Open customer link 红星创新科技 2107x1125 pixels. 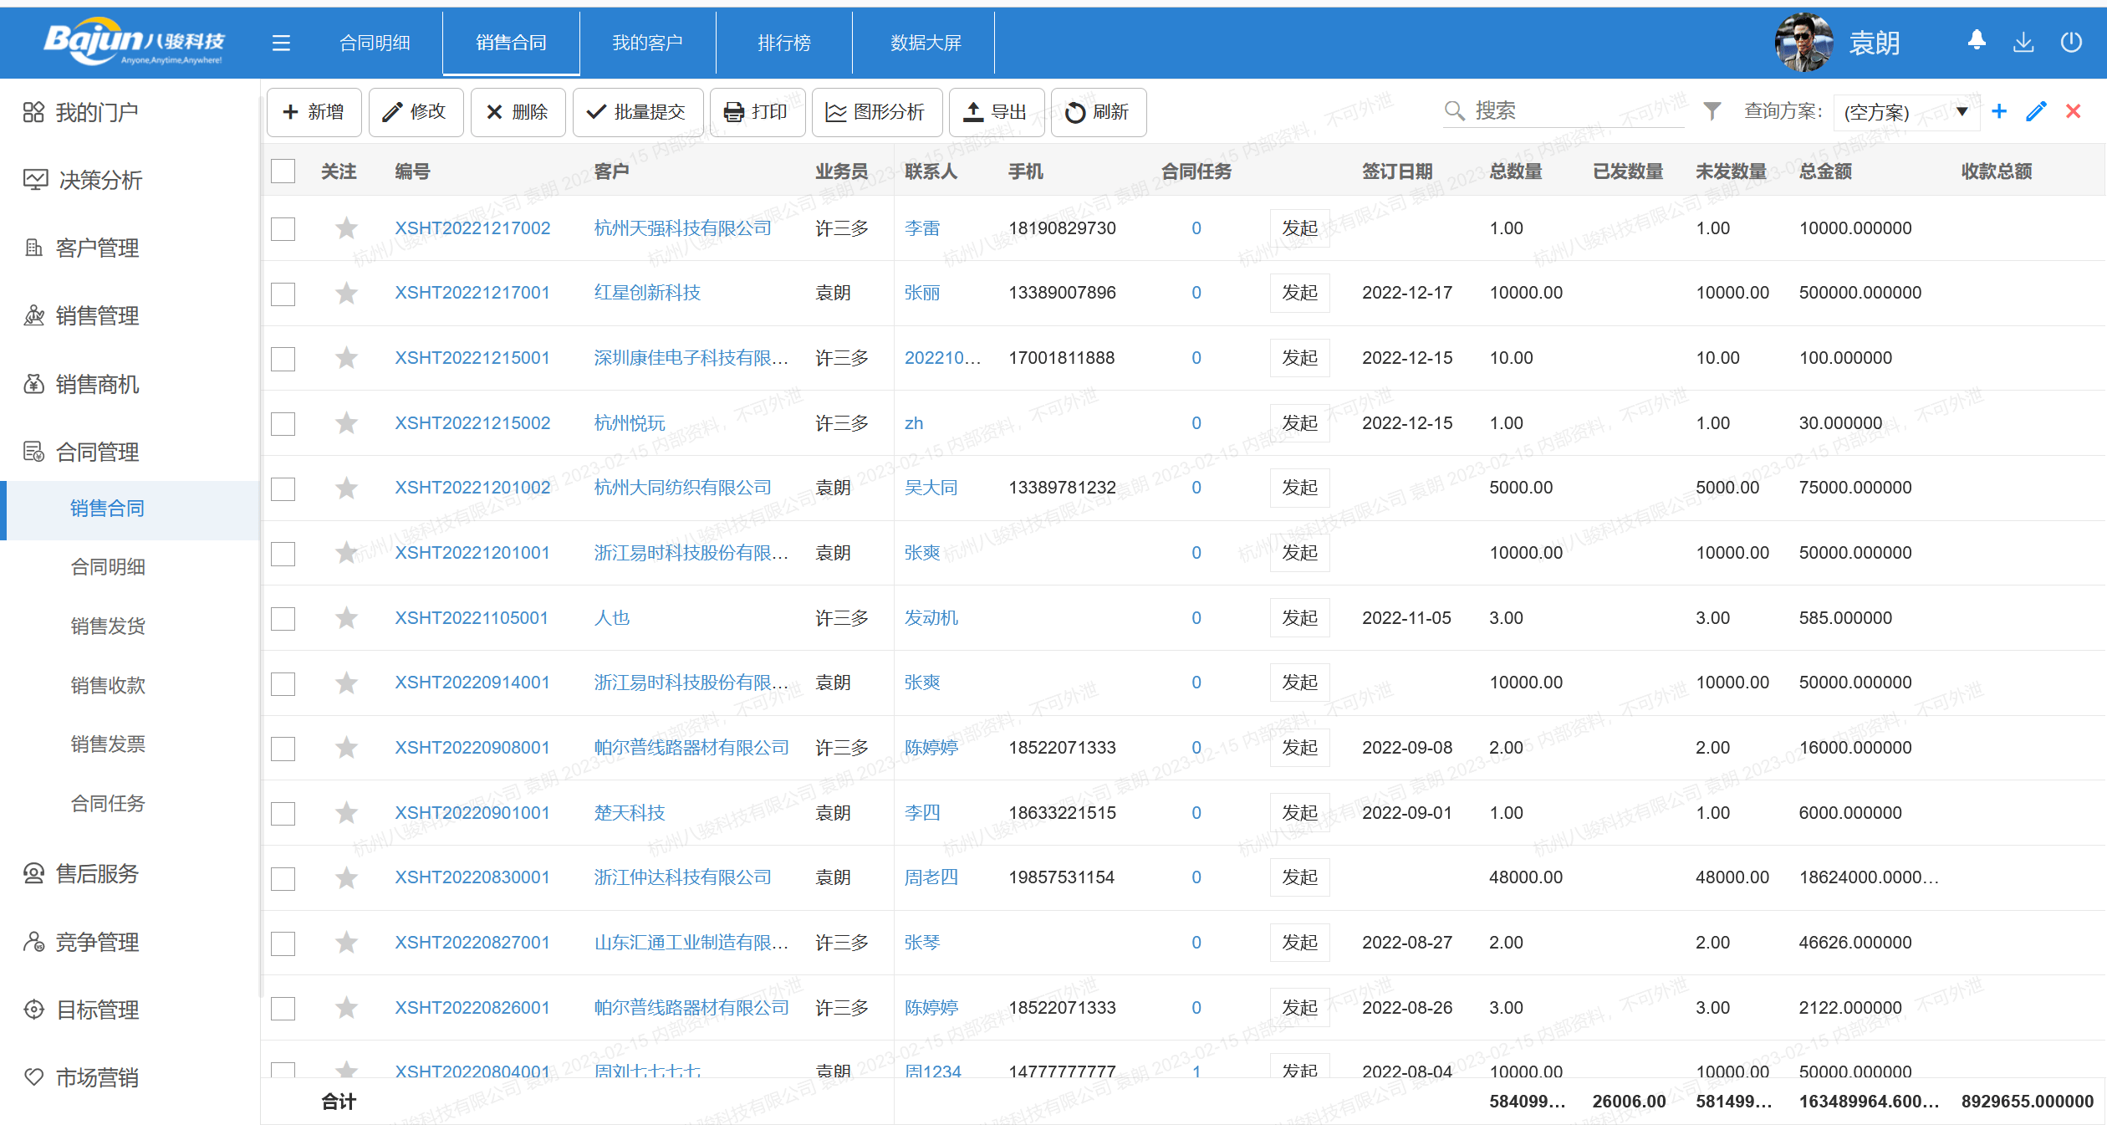pyautogui.click(x=647, y=293)
